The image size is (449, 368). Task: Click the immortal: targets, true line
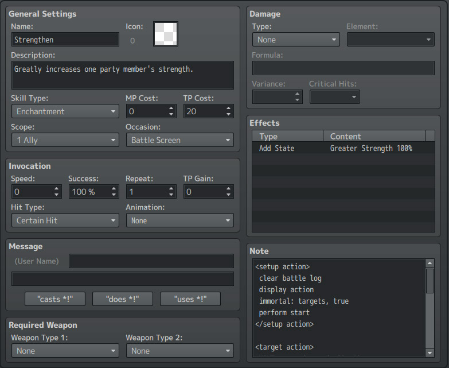[303, 301]
